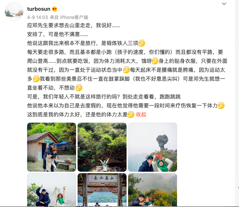Open the mushroom rock selfie photo
239x207 pixels.
pos(153,147)
